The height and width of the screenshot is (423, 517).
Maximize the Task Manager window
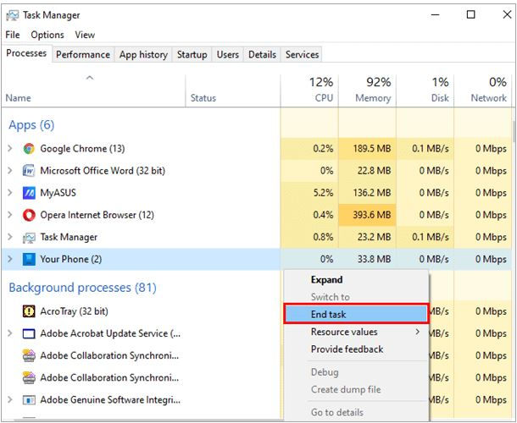click(x=471, y=15)
